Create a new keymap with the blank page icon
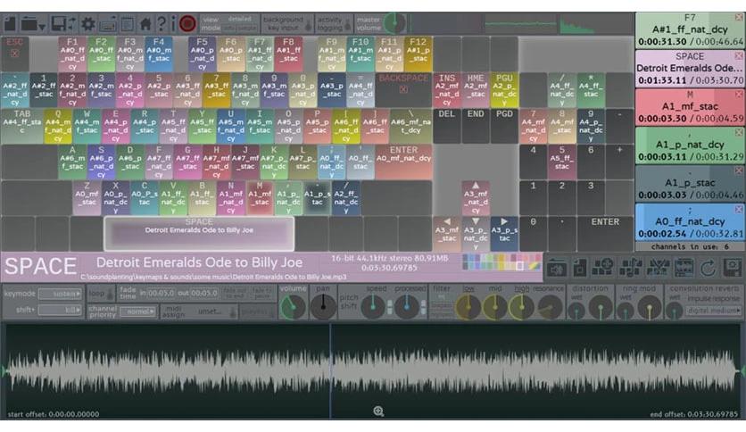This screenshot has width=746, height=432. 10,24
